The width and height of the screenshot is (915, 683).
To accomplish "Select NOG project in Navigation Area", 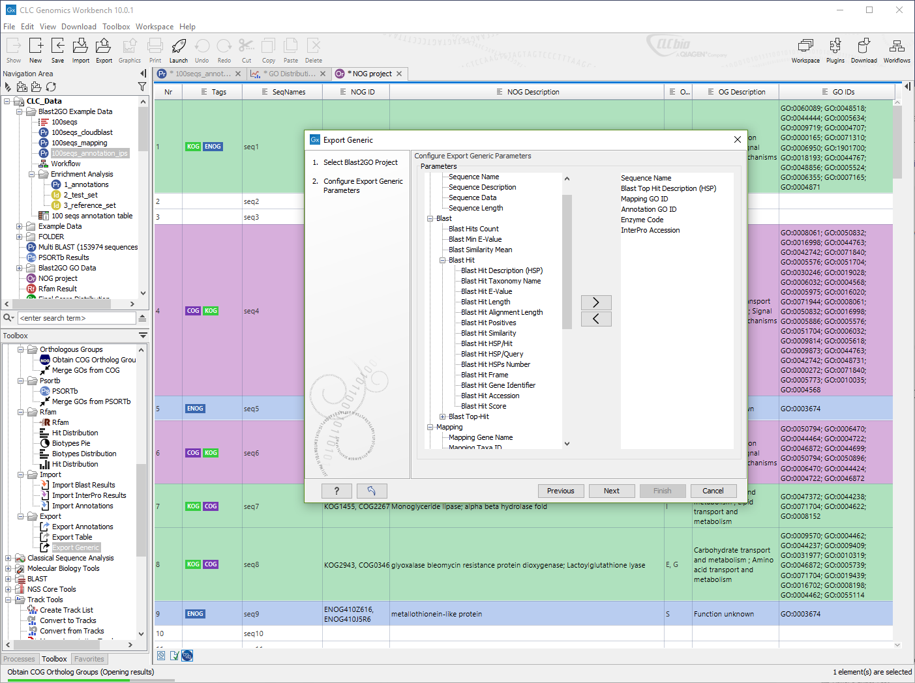I will point(57,278).
